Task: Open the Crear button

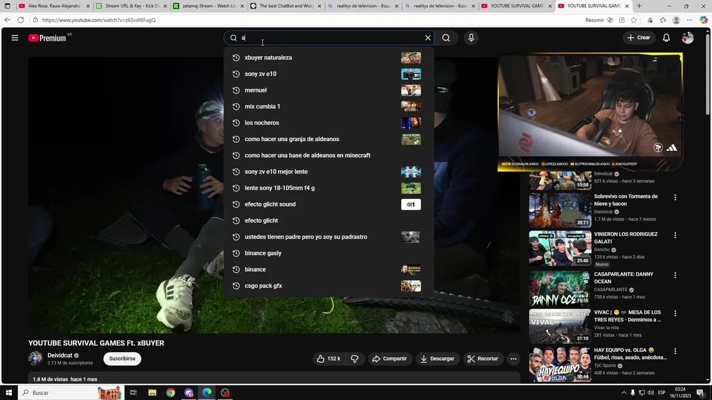Action: pyautogui.click(x=638, y=38)
